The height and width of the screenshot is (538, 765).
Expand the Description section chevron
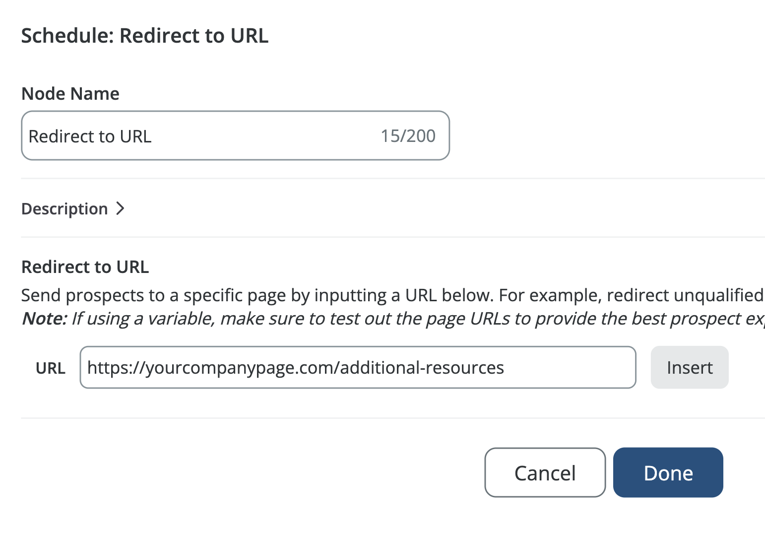click(x=120, y=208)
